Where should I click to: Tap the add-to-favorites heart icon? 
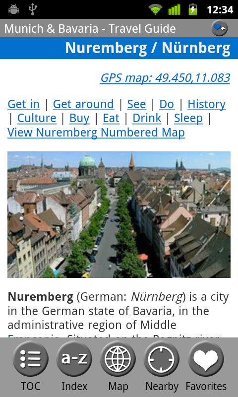[x=219, y=28]
